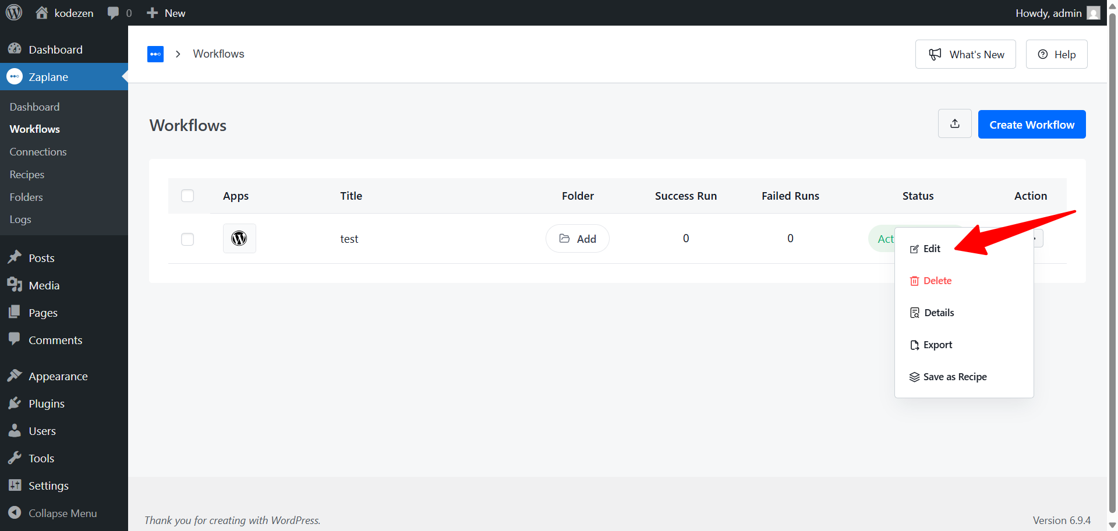This screenshot has width=1118, height=531.
Task: Click the test workflow title
Action: (x=349, y=239)
